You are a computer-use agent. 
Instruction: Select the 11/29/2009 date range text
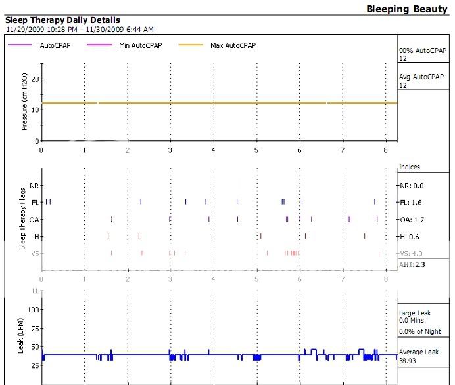coord(80,30)
